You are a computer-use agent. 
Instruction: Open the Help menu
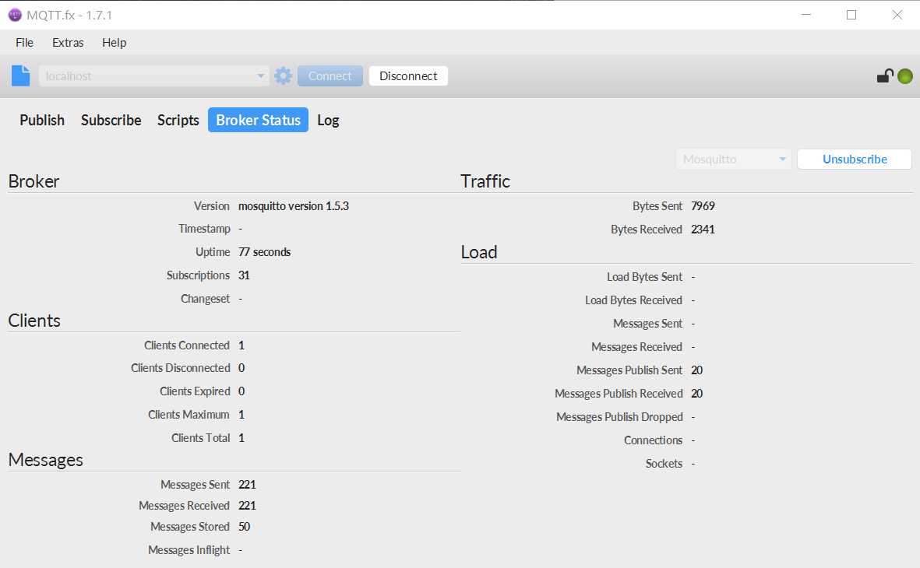coord(114,43)
